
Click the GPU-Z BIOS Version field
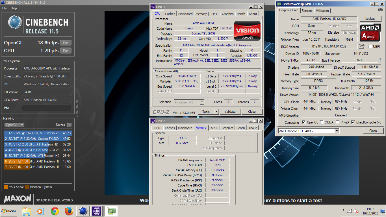point(329,46)
